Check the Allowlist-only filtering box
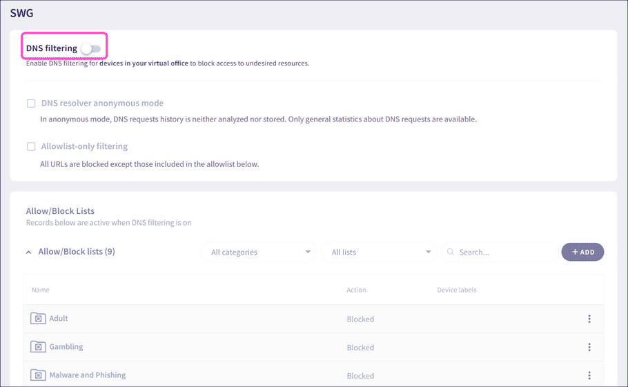The image size is (628, 387). [x=31, y=146]
